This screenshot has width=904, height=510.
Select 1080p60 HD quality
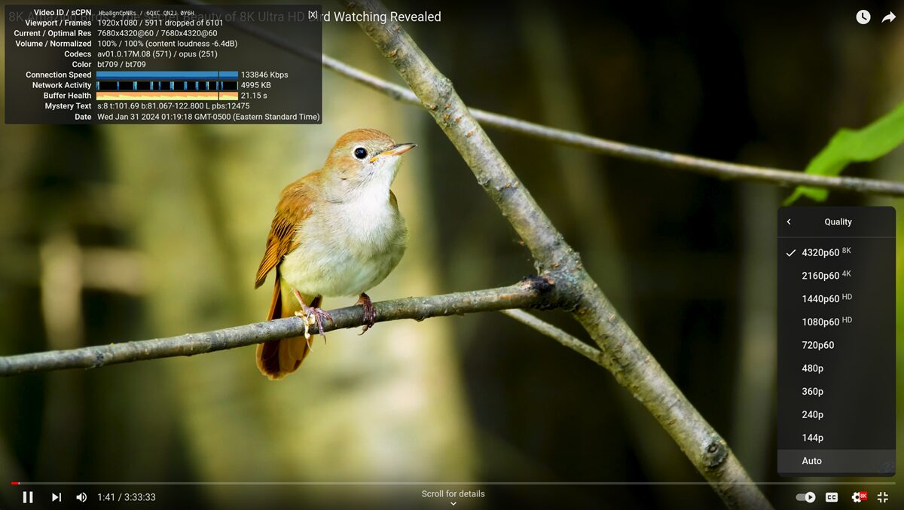836,322
